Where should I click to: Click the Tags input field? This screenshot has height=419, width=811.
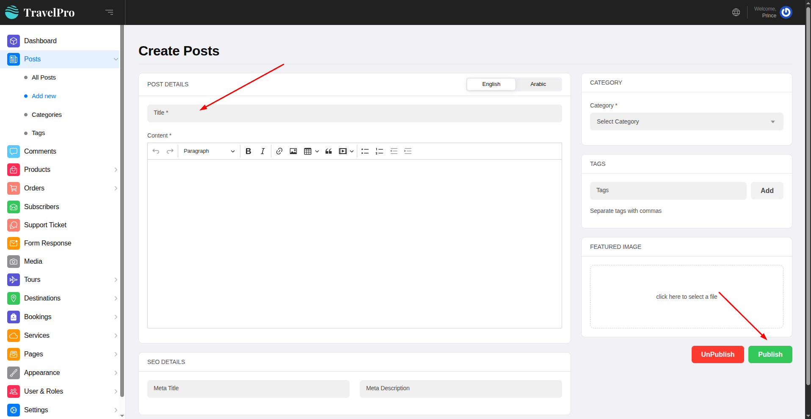[x=668, y=191]
